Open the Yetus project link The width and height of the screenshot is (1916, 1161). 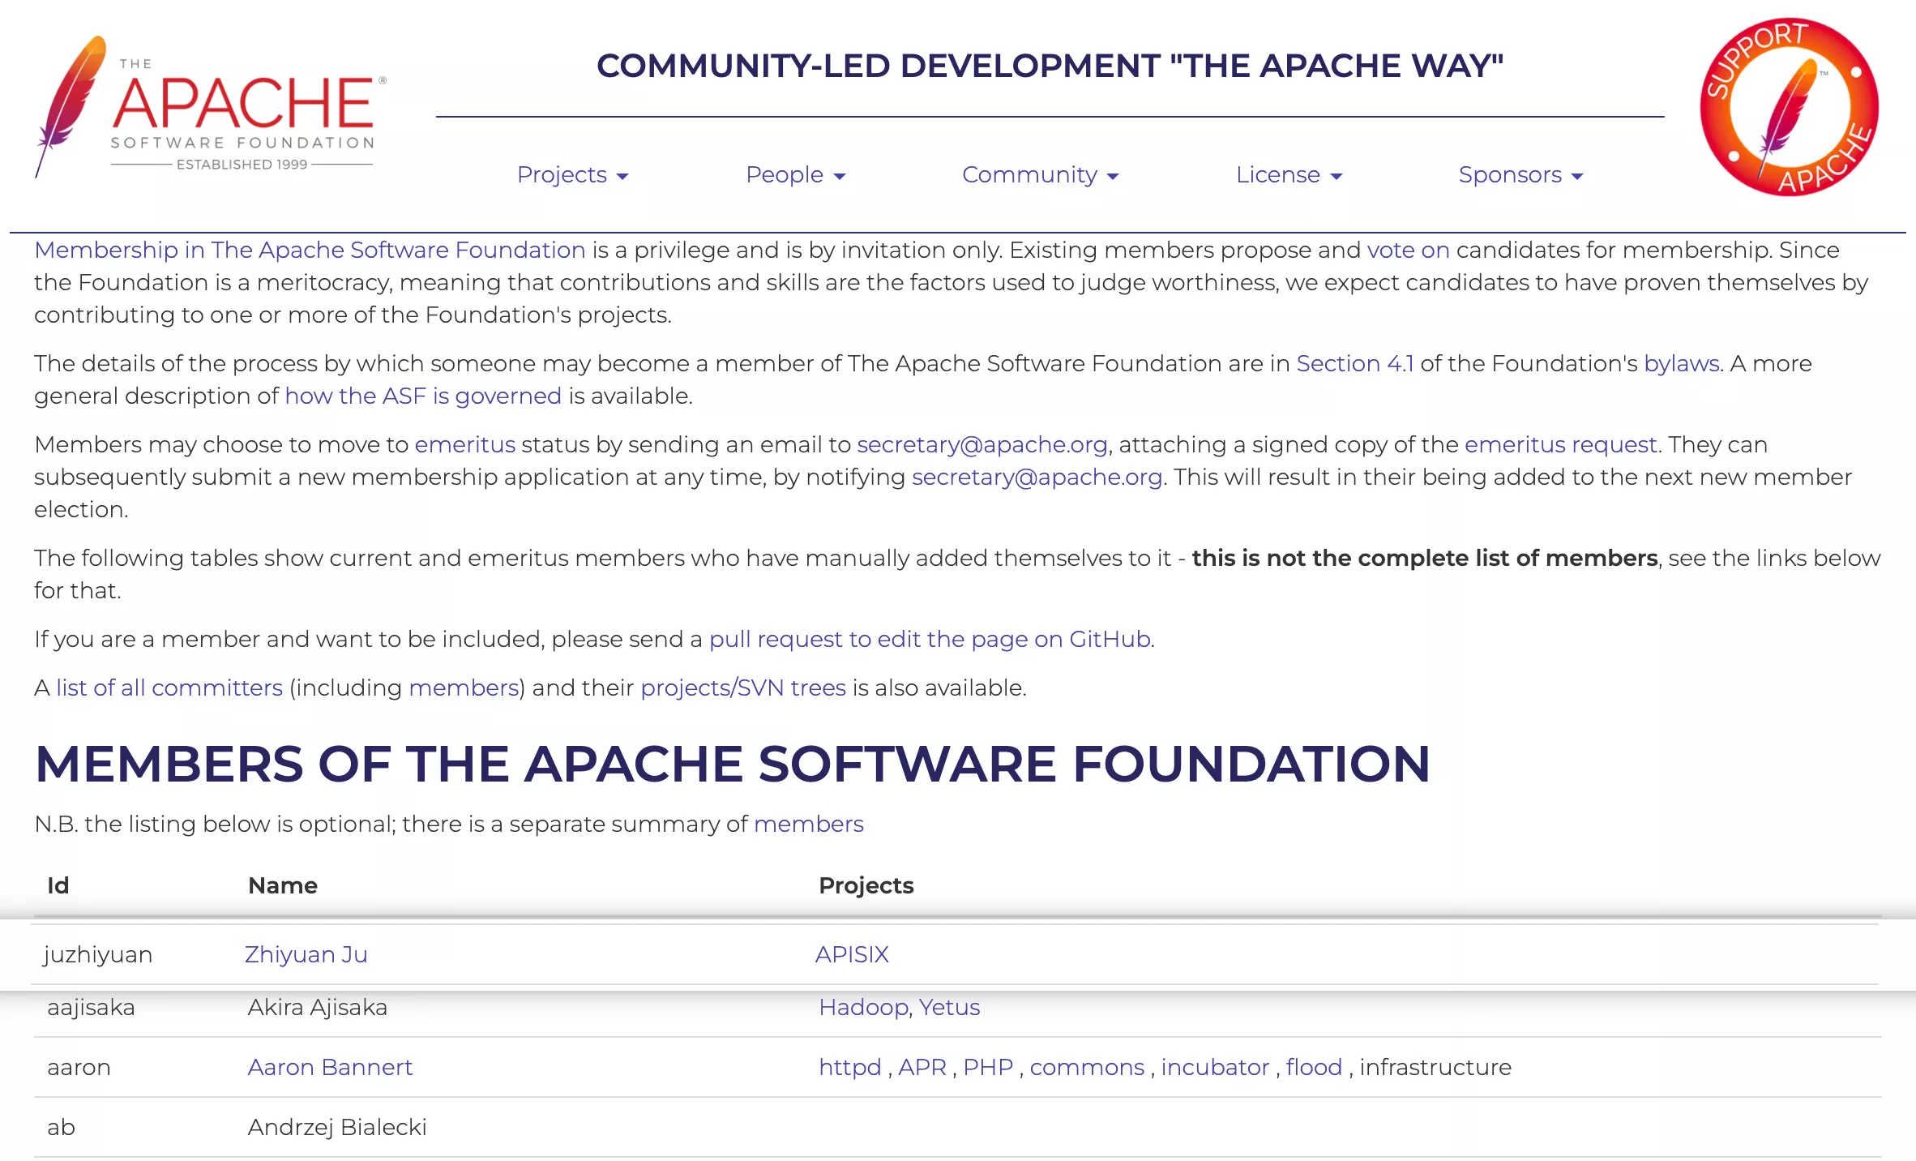pyautogui.click(x=949, y=1007)
